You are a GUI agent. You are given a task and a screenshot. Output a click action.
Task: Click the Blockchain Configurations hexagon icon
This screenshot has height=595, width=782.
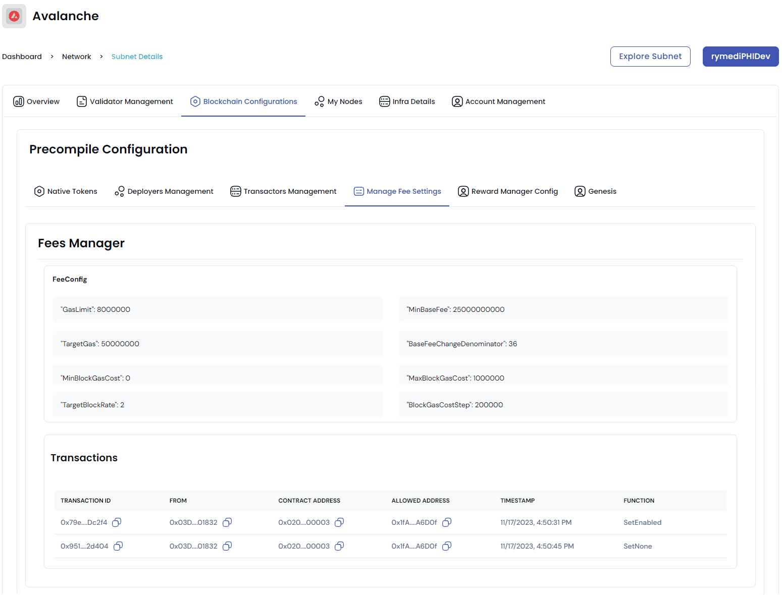195,101
